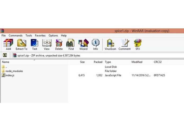Screen dimensions: 184x131
Task: Click the View file toolbar icon
Action: coord(47,45)
